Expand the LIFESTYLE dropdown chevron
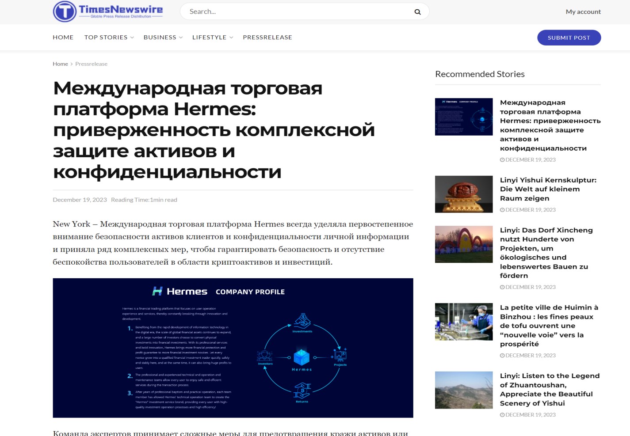The width and height of the screenshot is (630, 436). tap(231, 38)
